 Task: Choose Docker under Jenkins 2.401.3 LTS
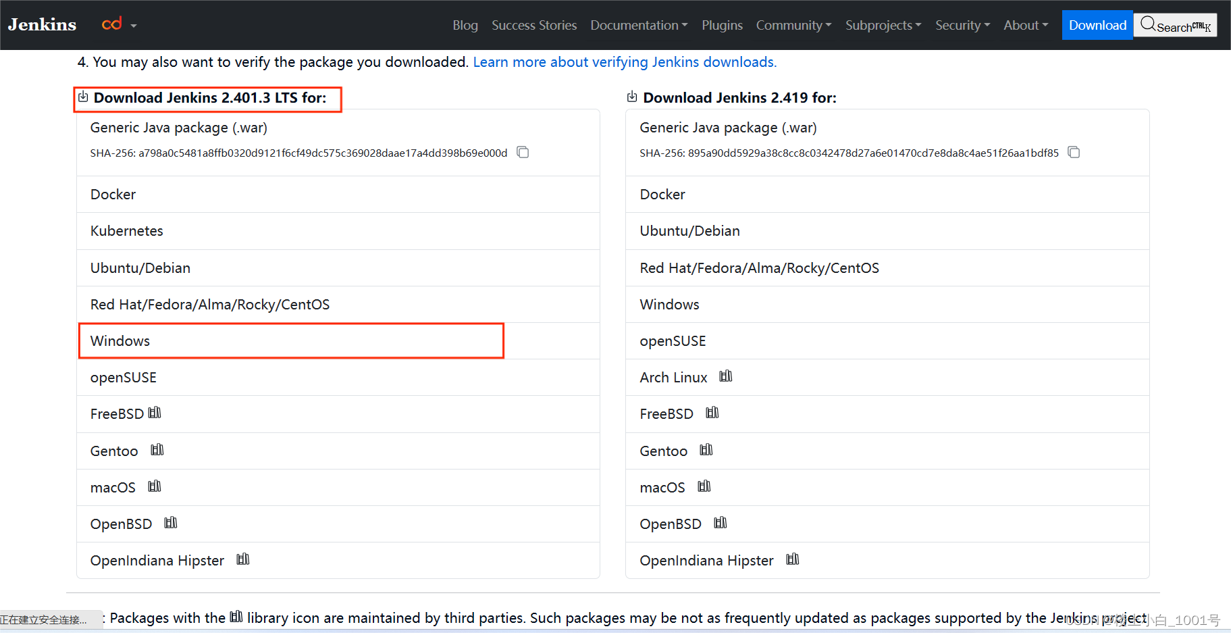(x=338, y=195)
